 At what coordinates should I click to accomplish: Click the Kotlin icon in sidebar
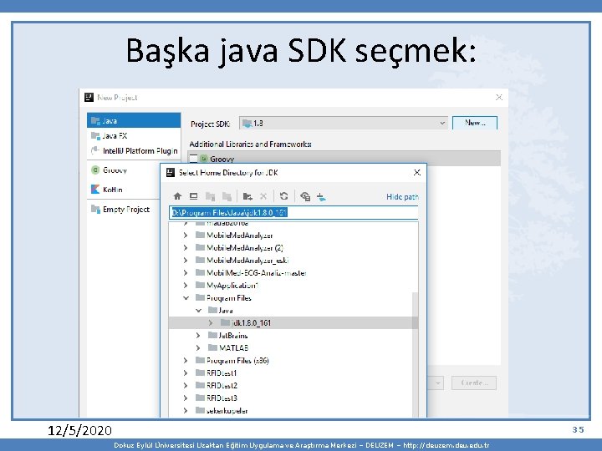95,189
